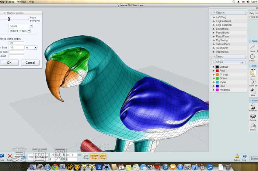Switch to the Top view tab
Viewport: 258px width, 171px height.
tap(31, 157)
